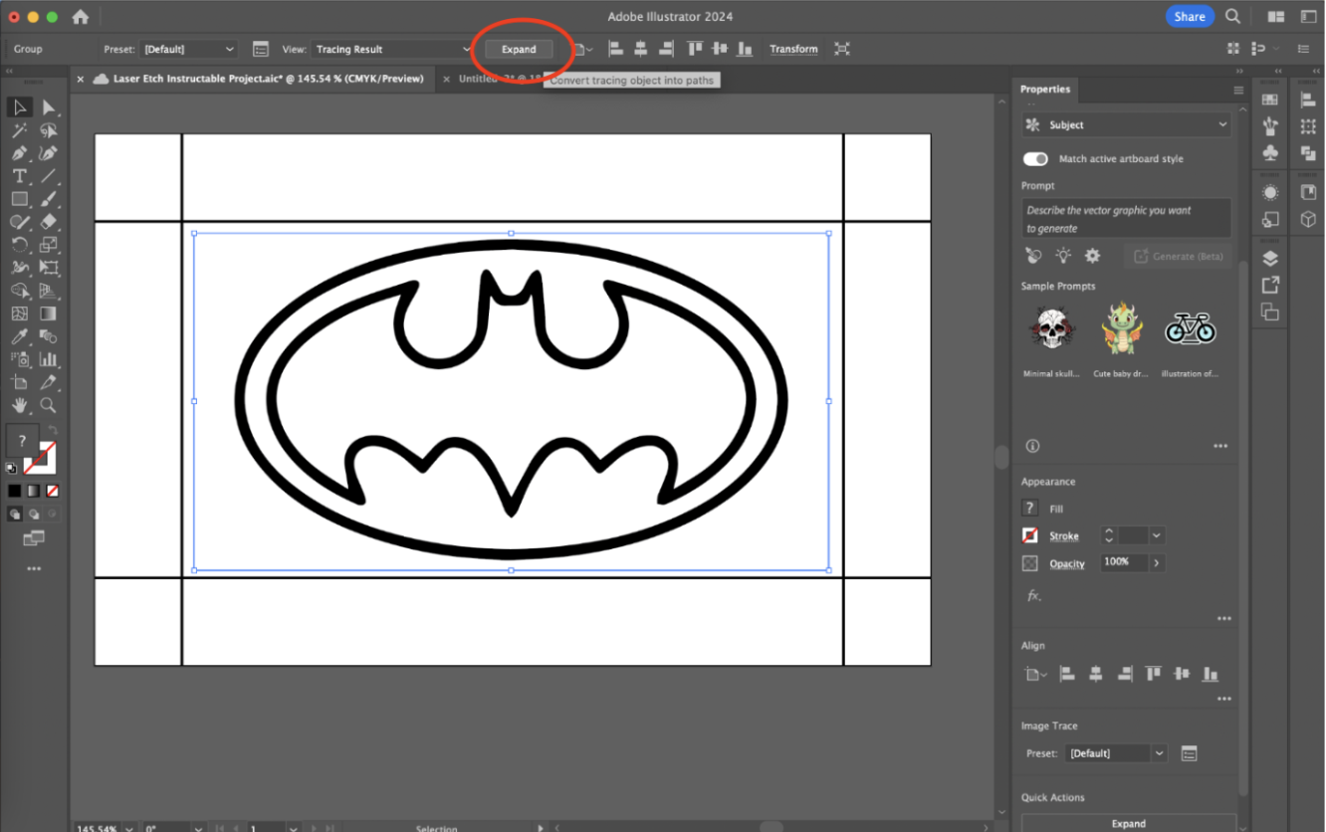Click Expand under Quick Actions
This screenshot has width=1326, height=832.
[x=1129, y=823]
